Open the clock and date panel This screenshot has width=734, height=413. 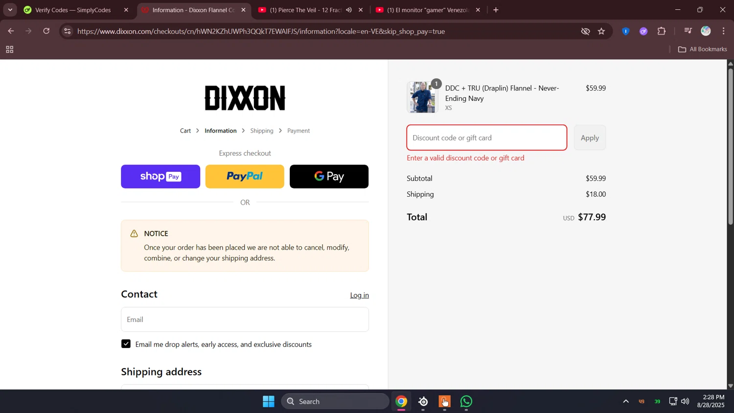coord(711,401)
